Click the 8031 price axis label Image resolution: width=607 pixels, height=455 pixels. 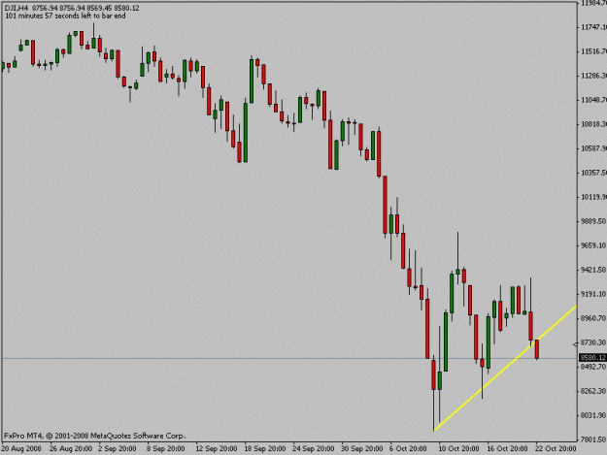coord(593,415)
